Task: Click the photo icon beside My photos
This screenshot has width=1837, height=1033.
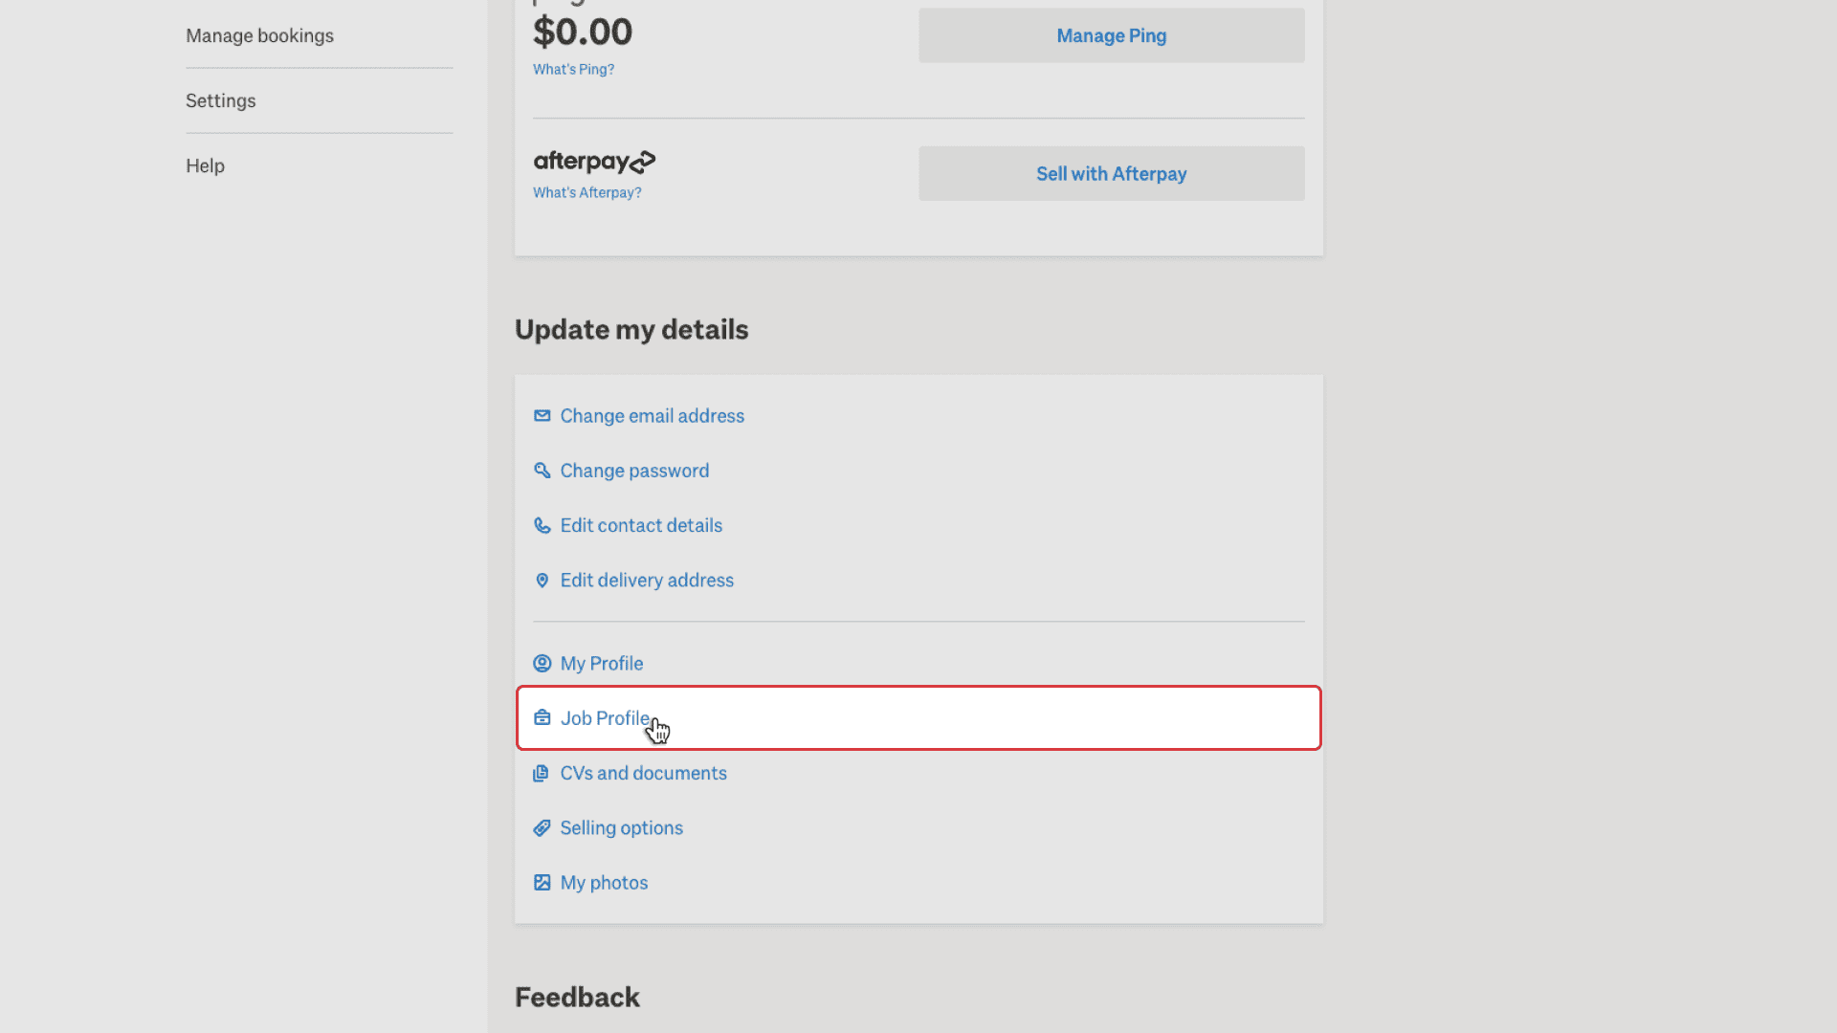Action: point(542,882)
